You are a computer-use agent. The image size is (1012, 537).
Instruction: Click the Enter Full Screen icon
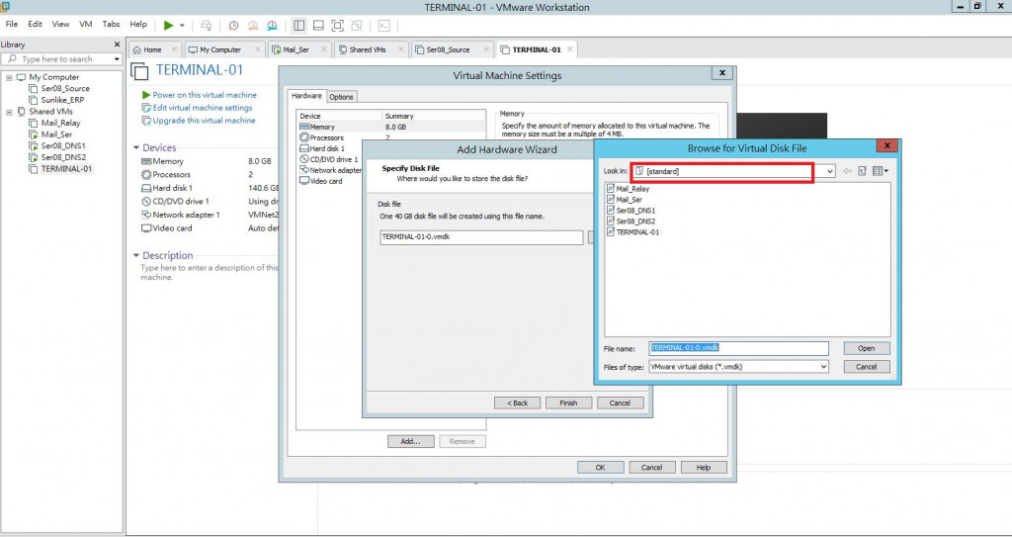pyautogui.click(x=337, y=25)
